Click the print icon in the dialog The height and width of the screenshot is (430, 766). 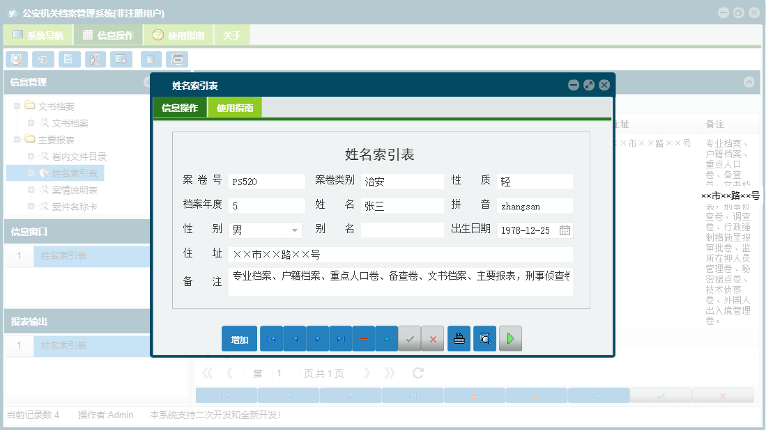click(x=459, y=339)
